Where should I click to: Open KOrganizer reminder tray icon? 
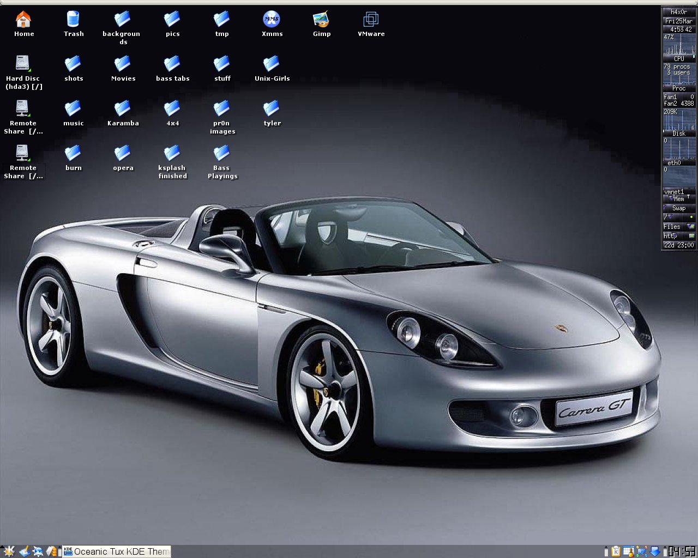click(x=628, y=551)
